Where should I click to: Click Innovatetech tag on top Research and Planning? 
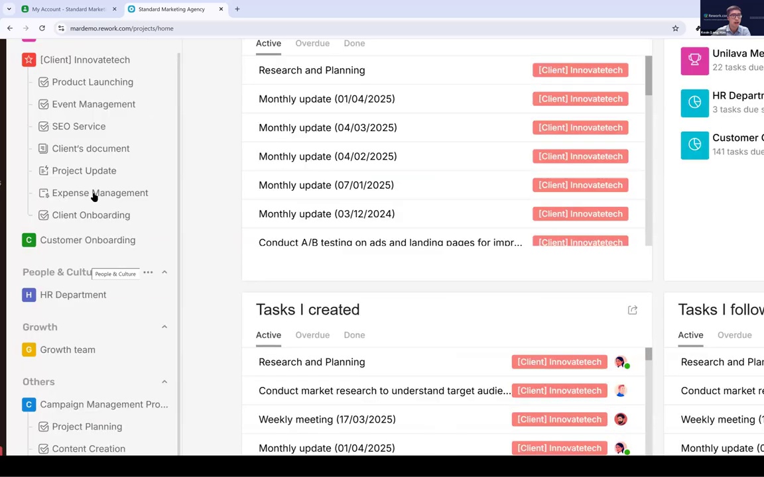pyautogui.click(x=580, y=70)
